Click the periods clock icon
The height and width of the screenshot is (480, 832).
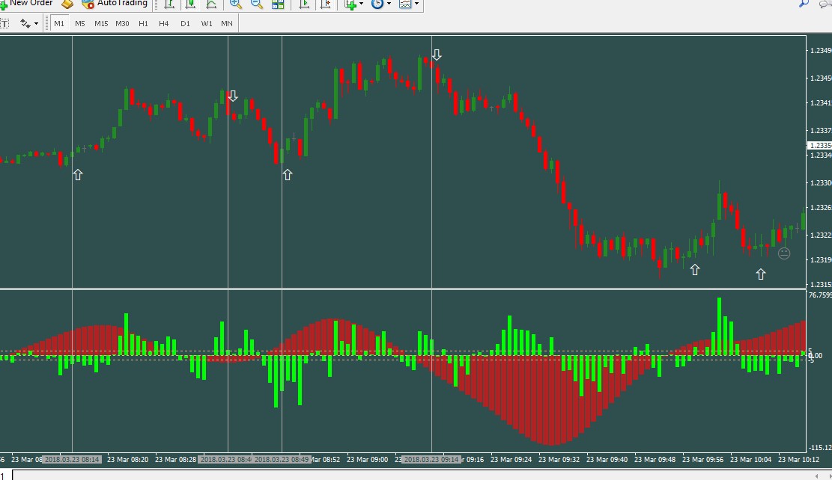[377, 4]
